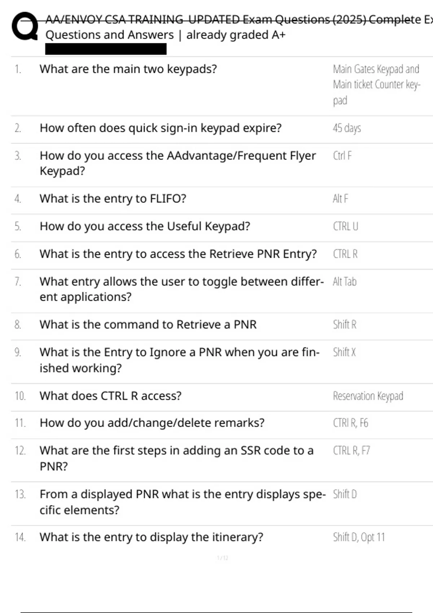Click the 'Shift X' answer
The image size is (433, 613).
[x=344, y=352]
